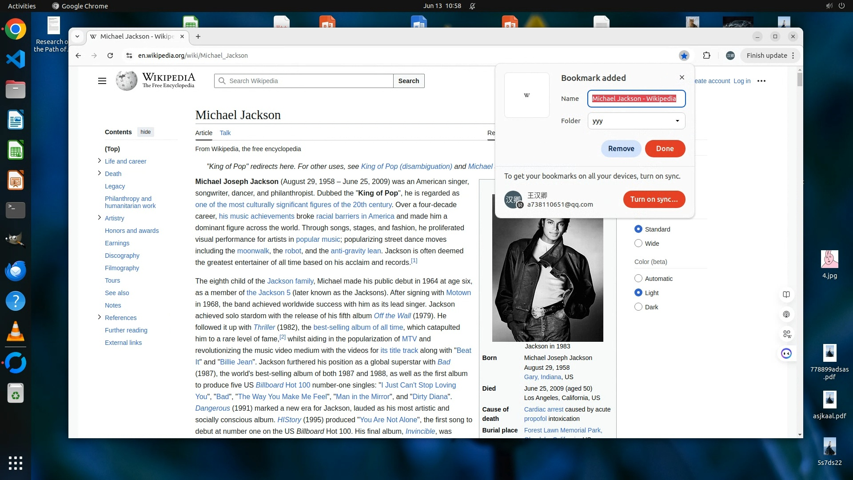Screen dimensions: 853x480
Task: Open the Extensions puzzle icon
Action: (x=706, y=56)
